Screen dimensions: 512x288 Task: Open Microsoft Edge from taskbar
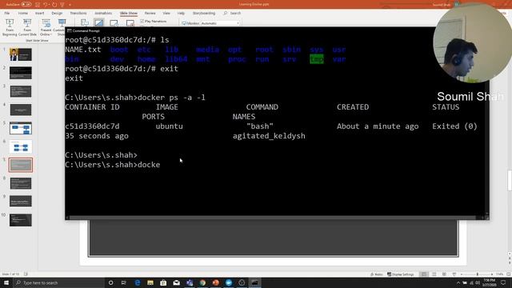[137, 282]
